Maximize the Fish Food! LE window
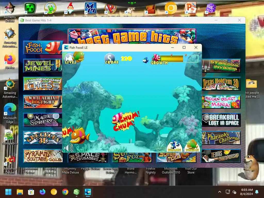The image size is (264, 198). tap(184, 47)
